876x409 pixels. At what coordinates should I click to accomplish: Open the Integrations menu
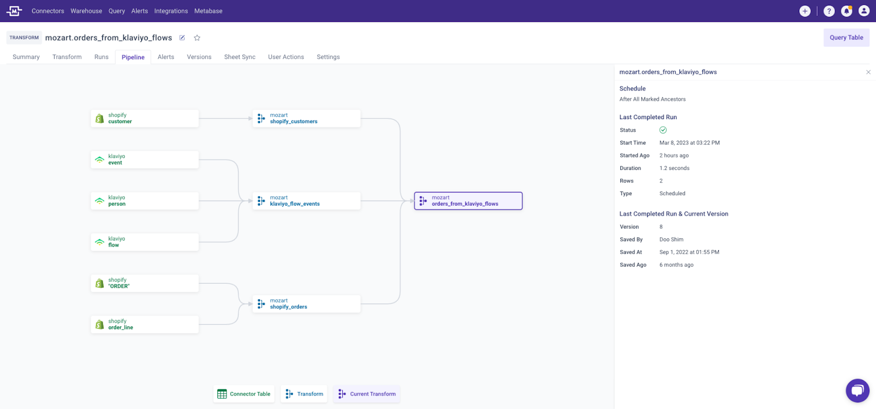(171, 11)
